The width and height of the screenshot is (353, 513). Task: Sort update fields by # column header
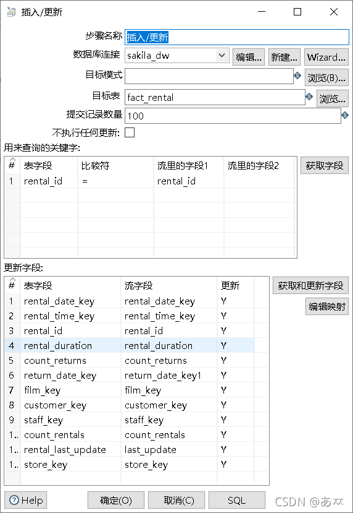tap(12, 285)
